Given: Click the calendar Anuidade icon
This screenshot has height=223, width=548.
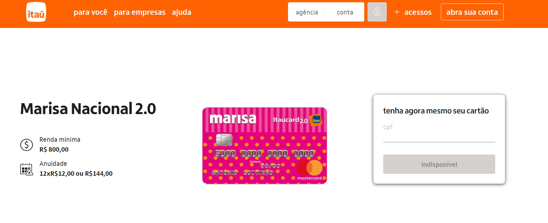Looking at the screenshot, I should [x=26, y=169].
